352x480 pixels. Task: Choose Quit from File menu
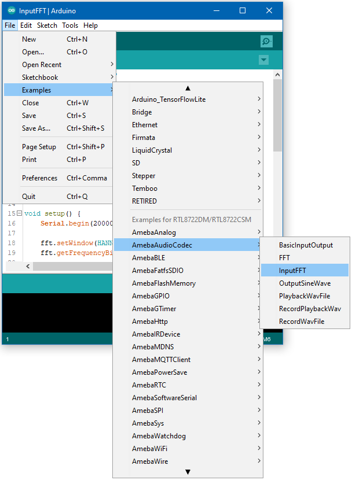[x=29, y=197]
